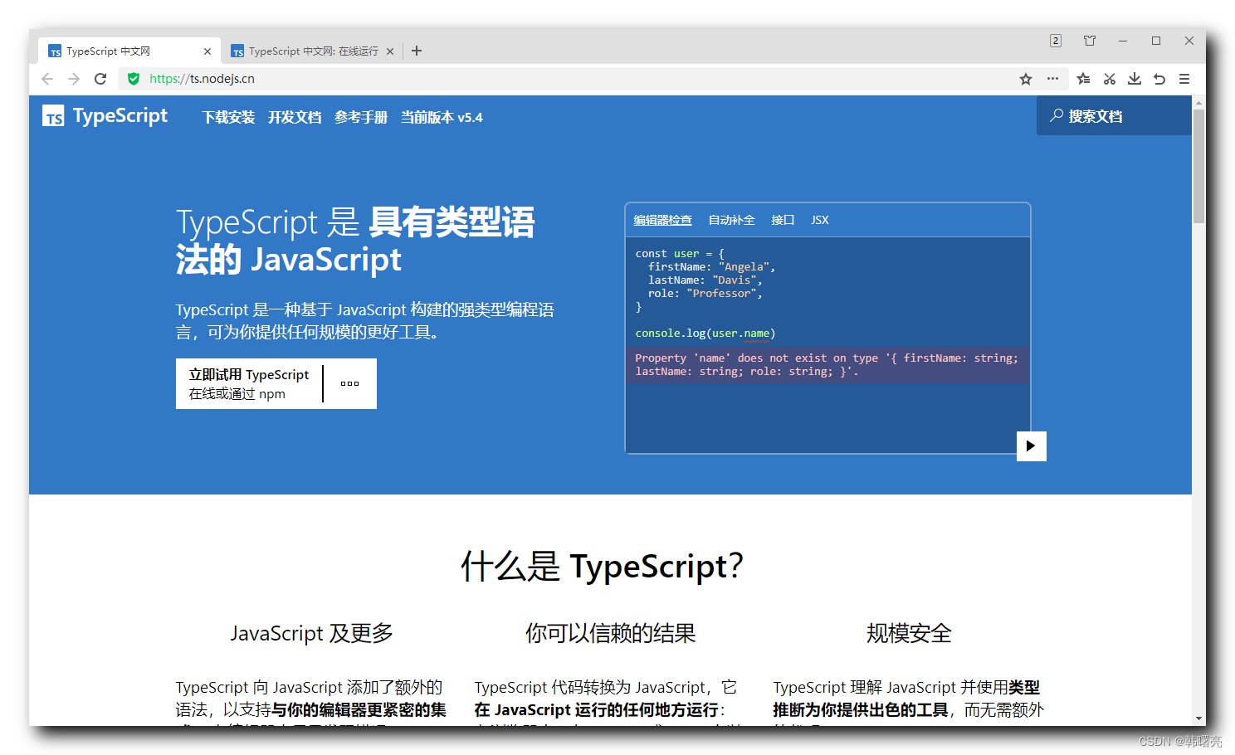Click the 搜索文档 search field
The image size is (1235, 755).
[x=1094, y=115]
